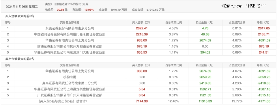The image size is (277, 106).
Task: Select 中国银河证券厦门嘉禾路证券营业部 entry
Action: pos(70,34)
